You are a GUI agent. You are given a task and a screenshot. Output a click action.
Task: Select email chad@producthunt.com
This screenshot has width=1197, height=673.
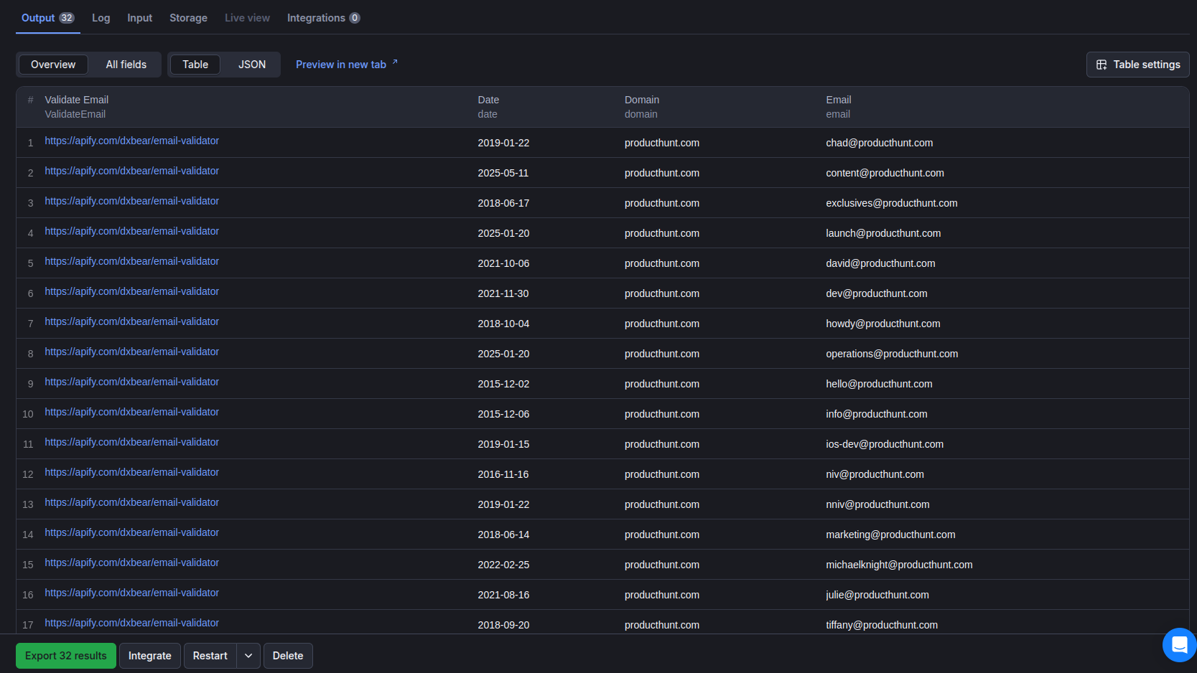[880, 143]
